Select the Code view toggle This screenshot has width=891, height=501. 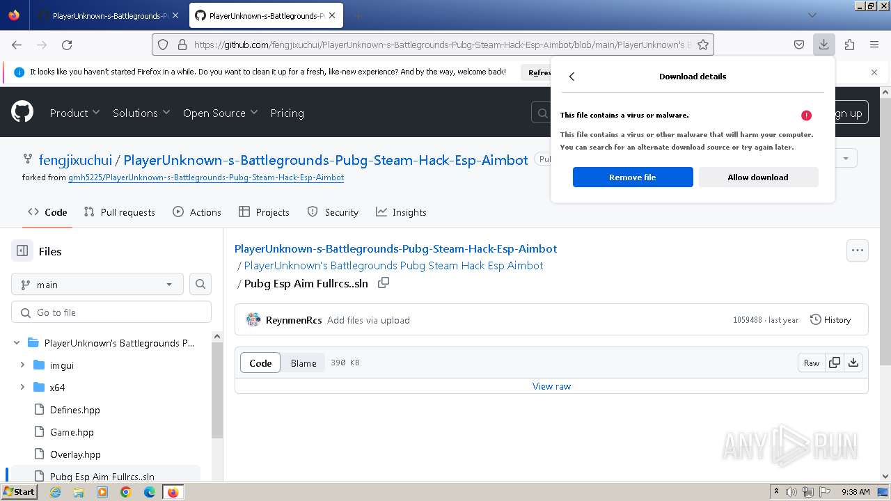[x=260, y=363]
